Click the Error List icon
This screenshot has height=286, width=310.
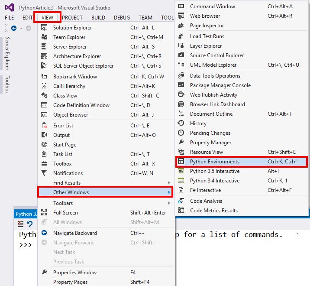click(44, 126)
